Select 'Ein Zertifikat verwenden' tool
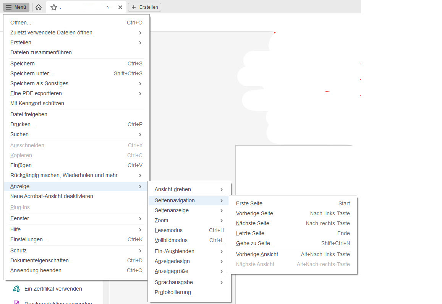This screenshot has height=304, width=442. (x=53, y=289)
